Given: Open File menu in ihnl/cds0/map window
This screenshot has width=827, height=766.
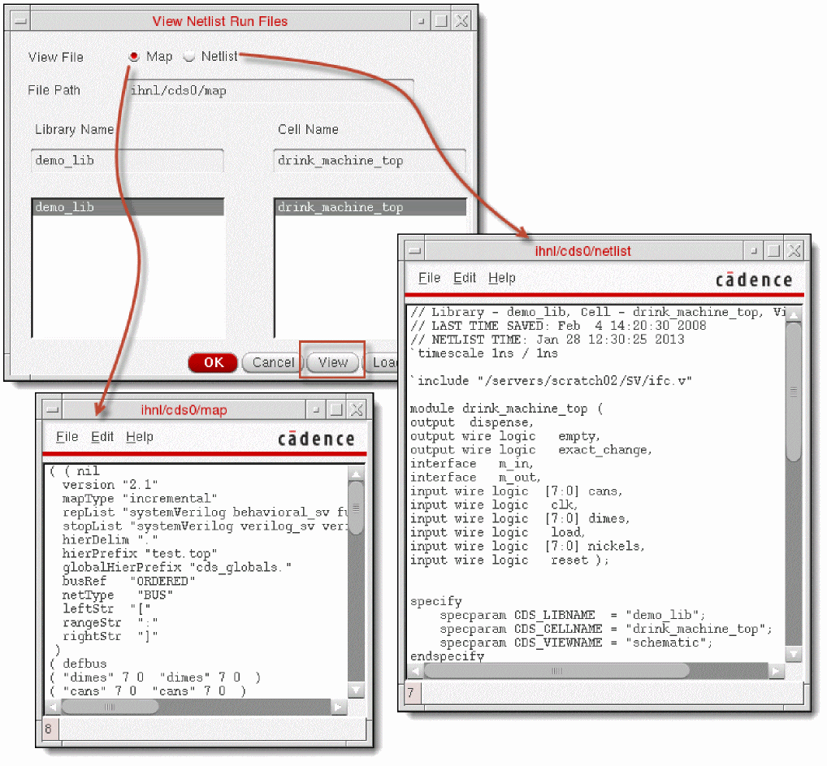Looking at the screenshot, I should (67, 437).
